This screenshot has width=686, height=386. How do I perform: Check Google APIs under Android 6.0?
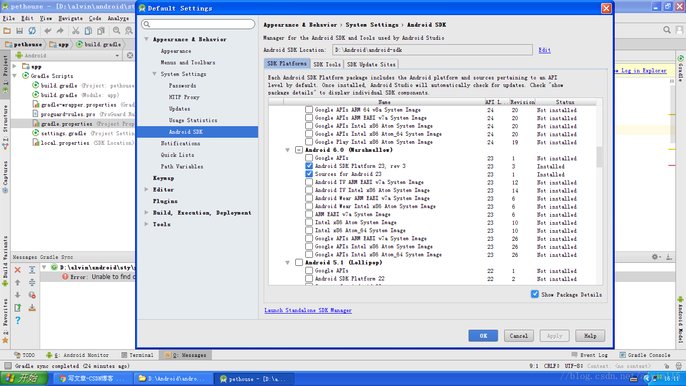(x=309, y=158)
